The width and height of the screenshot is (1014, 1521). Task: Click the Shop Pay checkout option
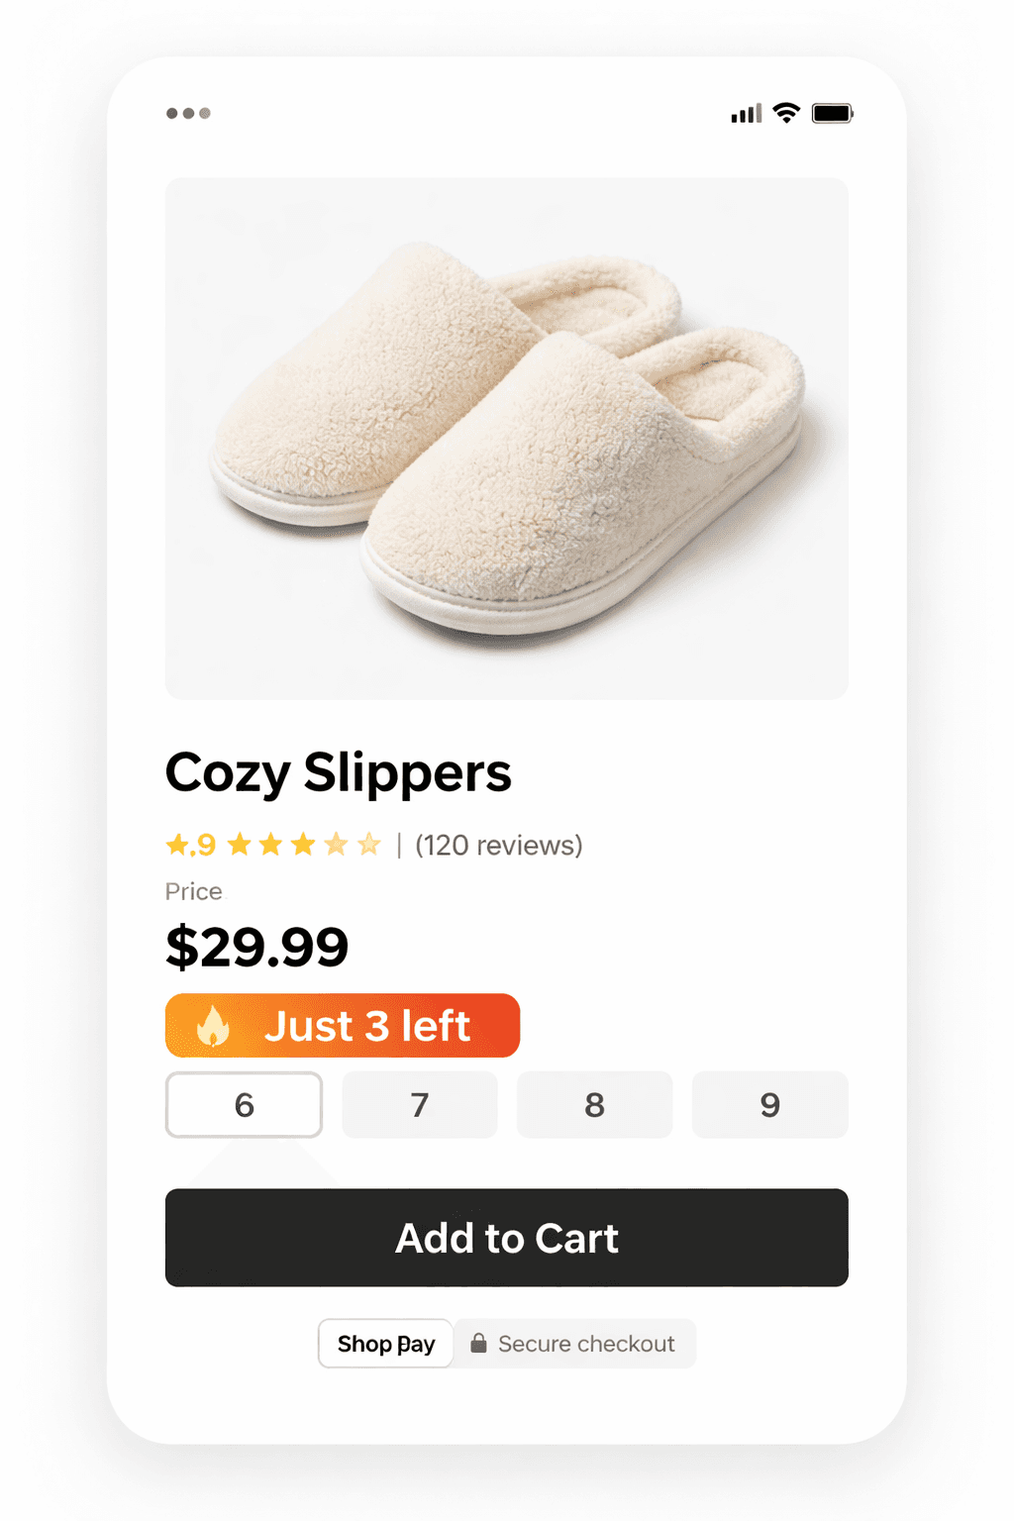pyautogui.click(x=385, y=1344)
